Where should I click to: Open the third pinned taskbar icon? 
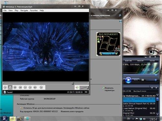(x=27, y=119)
